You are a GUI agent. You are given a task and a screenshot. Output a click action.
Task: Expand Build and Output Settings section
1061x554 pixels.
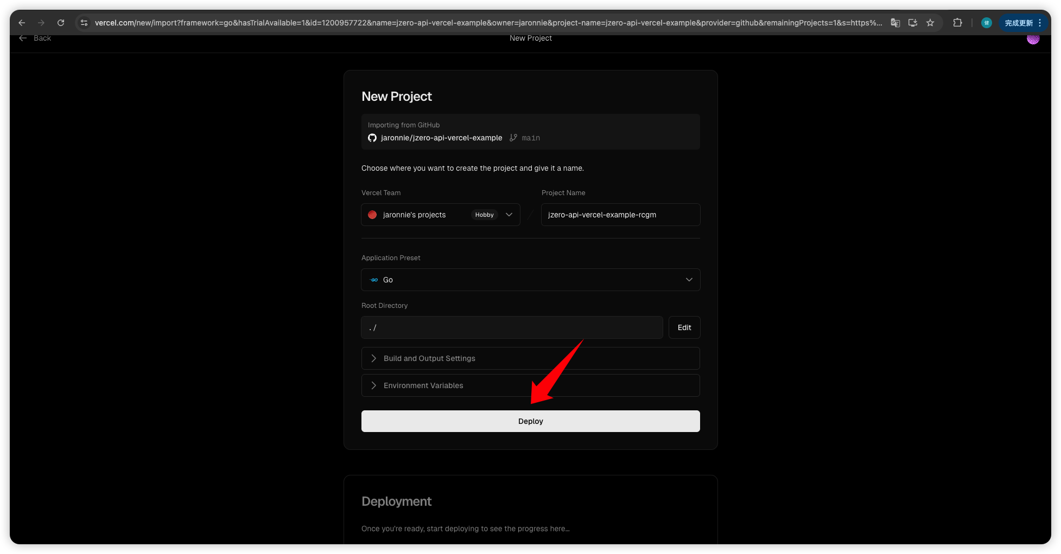coord(530,358)
